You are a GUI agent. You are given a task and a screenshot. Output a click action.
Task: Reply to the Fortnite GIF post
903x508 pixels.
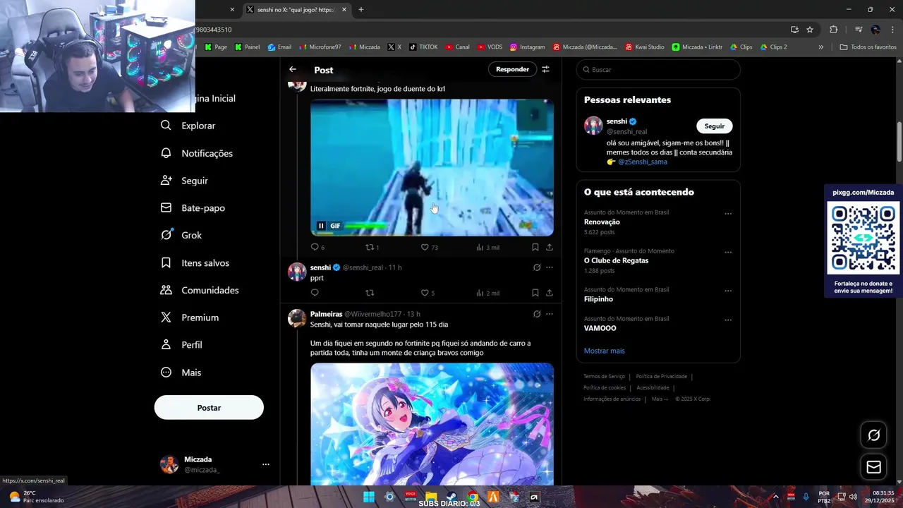(x=315, y=247)
